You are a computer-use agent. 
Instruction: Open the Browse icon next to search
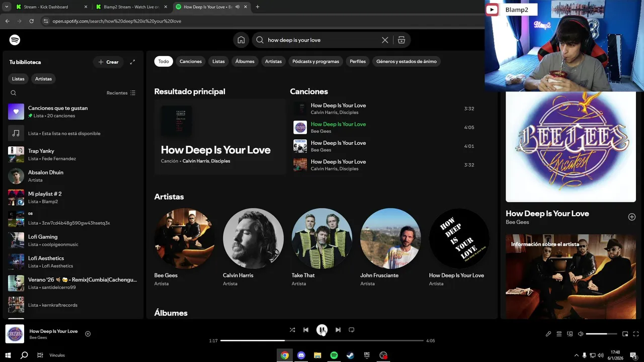click(401, 40)
